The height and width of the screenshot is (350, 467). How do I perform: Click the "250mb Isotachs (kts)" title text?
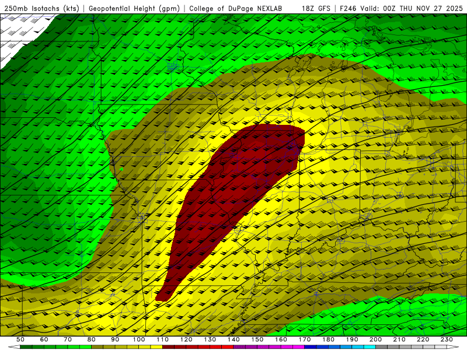(x=42, y=9)
